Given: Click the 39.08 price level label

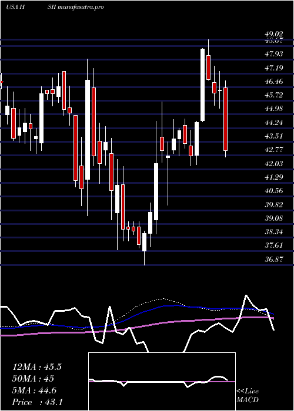Looking at the screenshot, I should click(x=274, y=218).
